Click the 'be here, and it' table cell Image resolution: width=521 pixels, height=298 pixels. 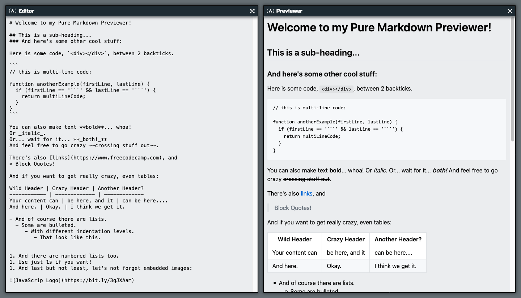[346, 253]
